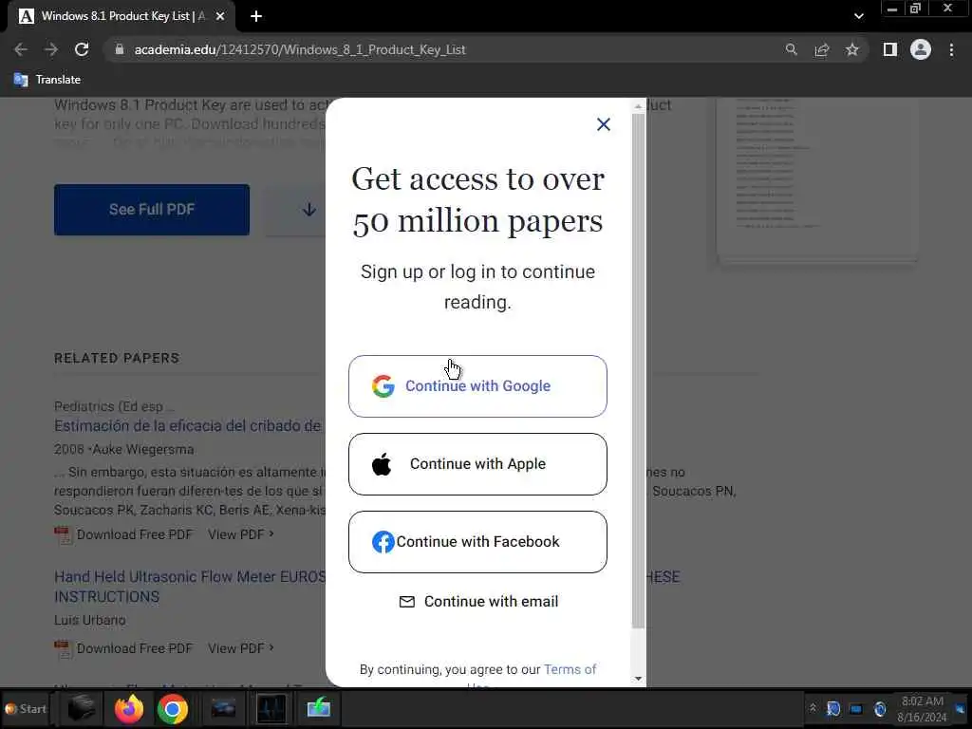Click the circular blue tray icon

(x=880, y=709)
